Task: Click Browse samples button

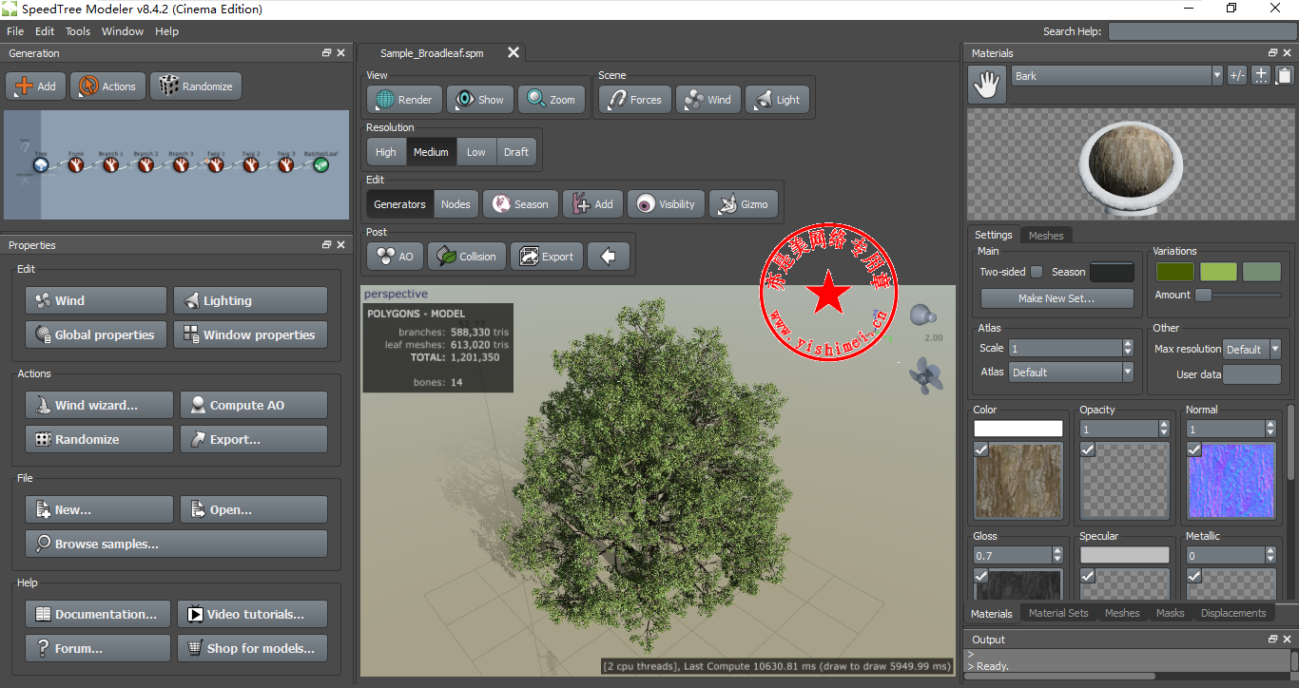Action: click(177, 544)
